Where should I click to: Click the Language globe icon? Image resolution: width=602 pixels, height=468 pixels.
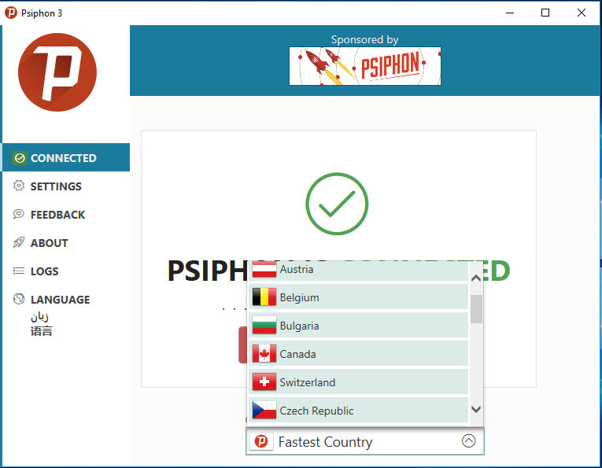[18, 299]
